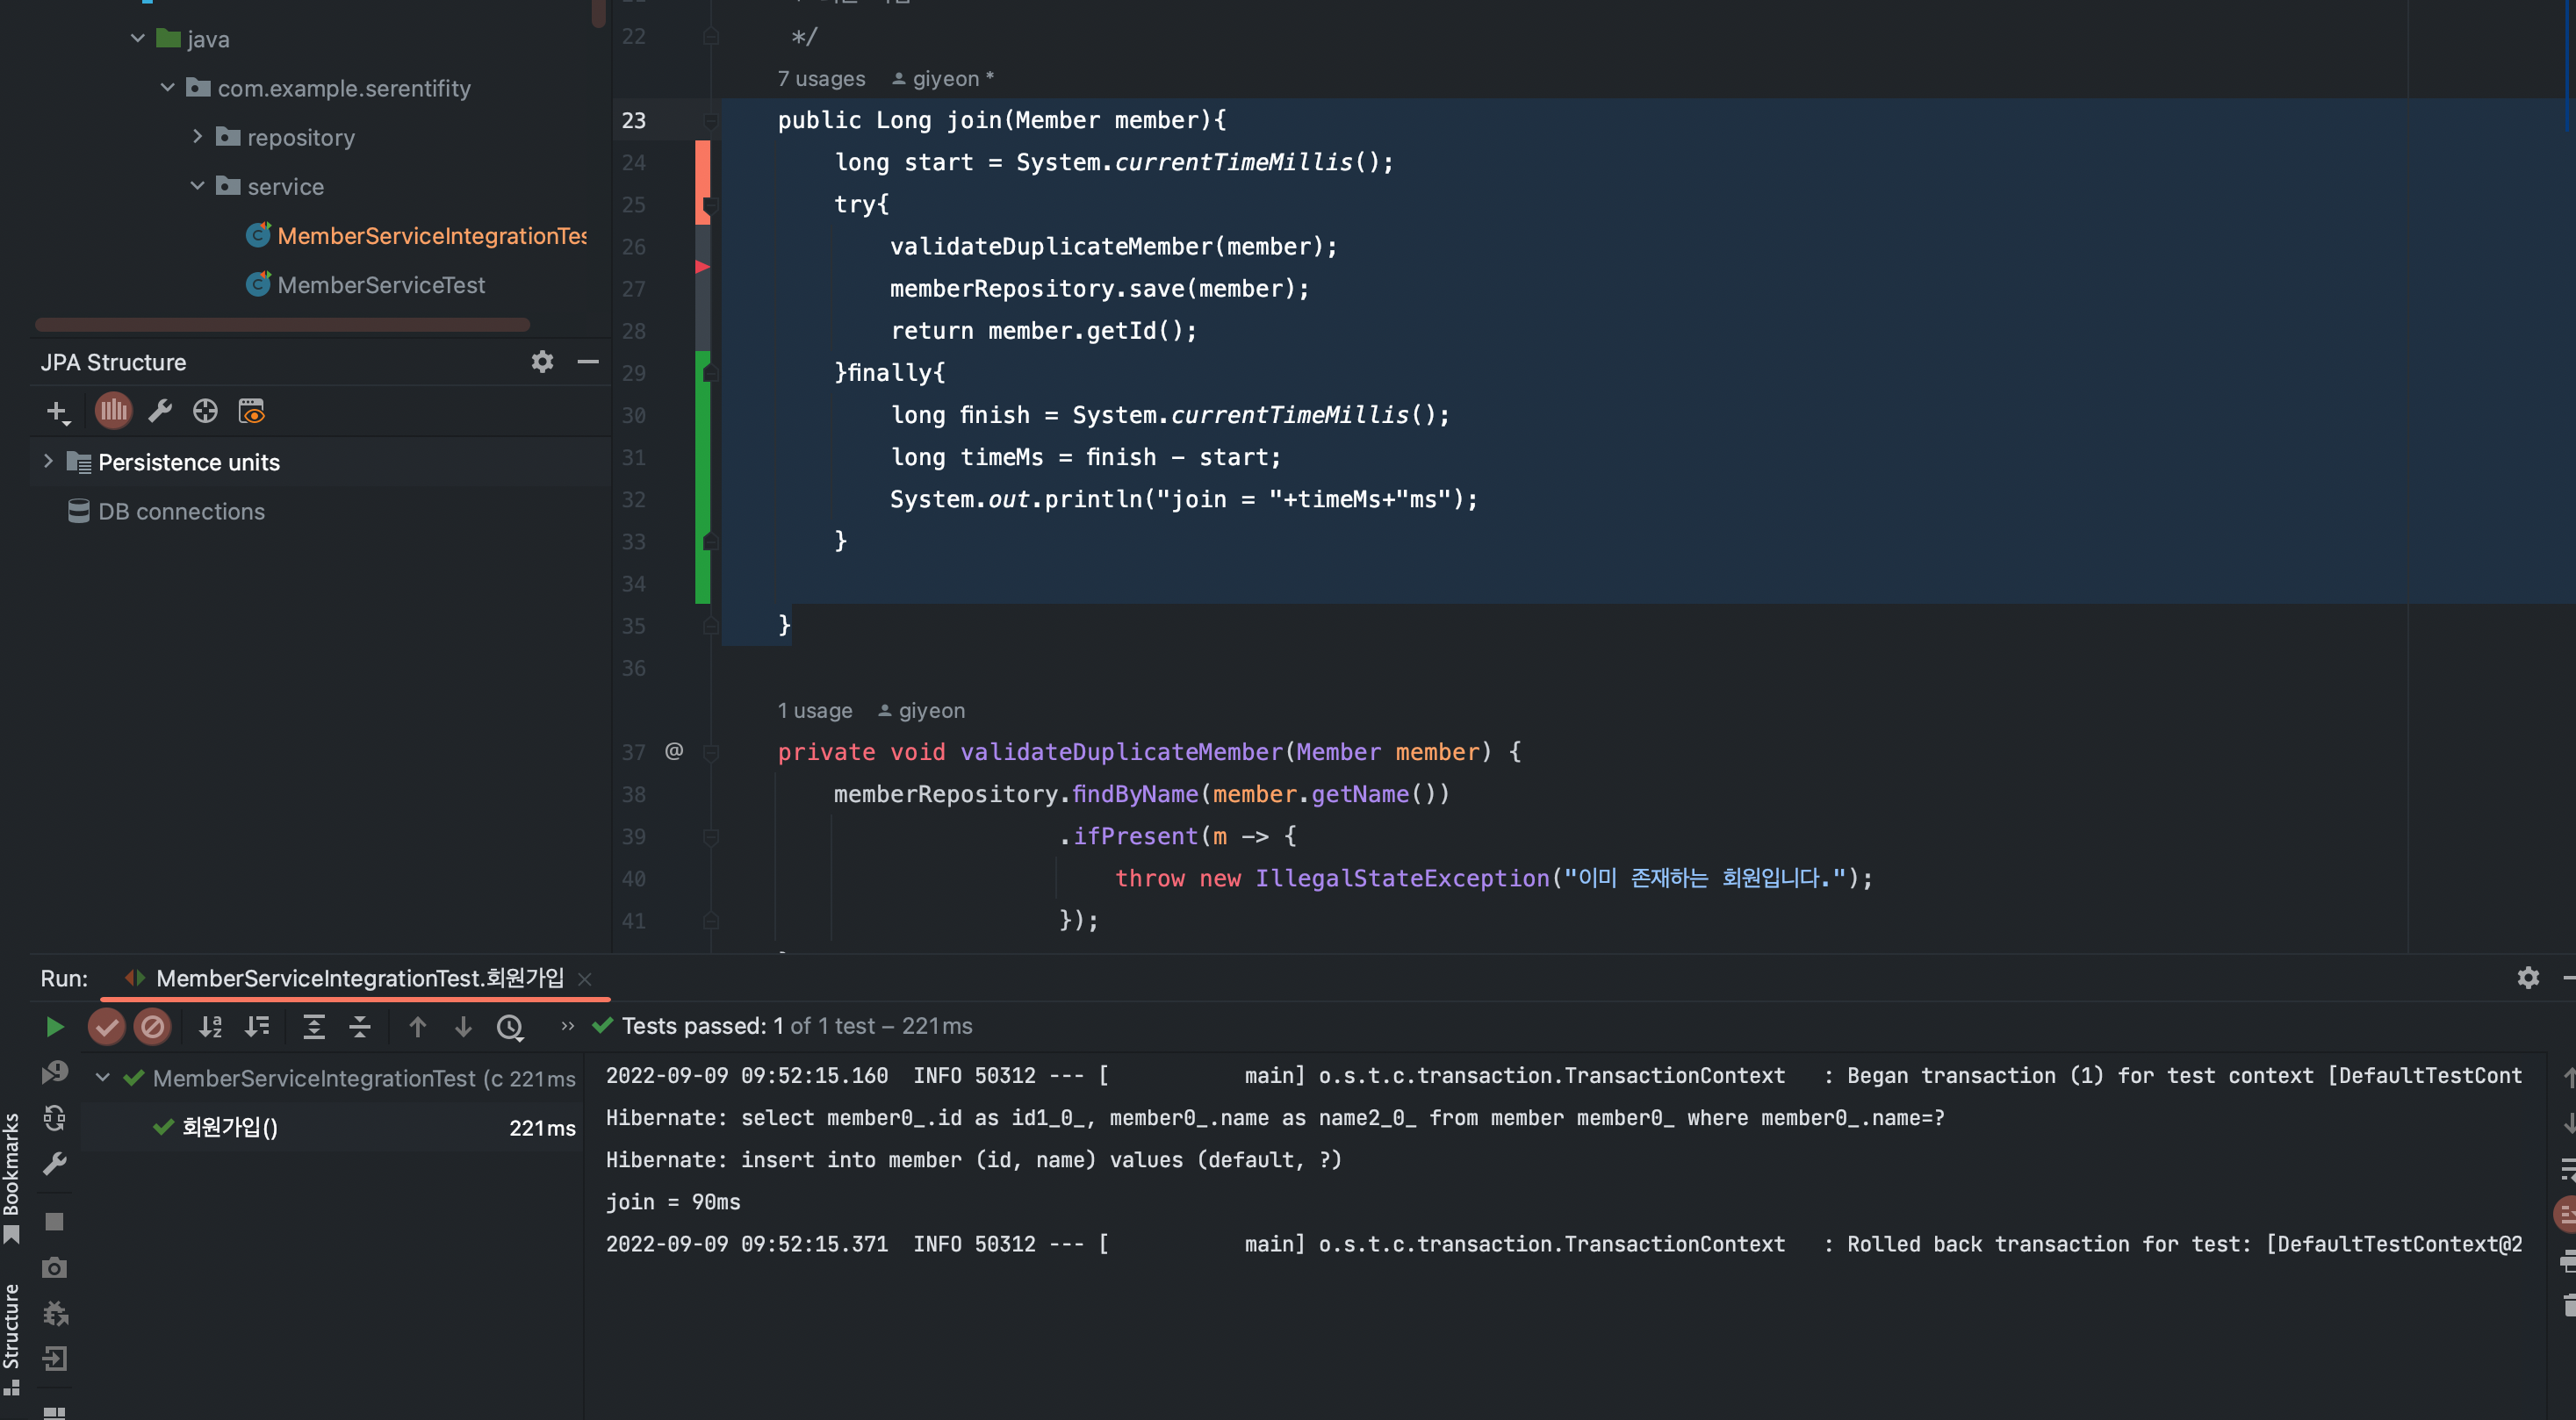This screenshot has width=2576, height=1420.
Task: Collapse the java folder
Action: (137, 38)
